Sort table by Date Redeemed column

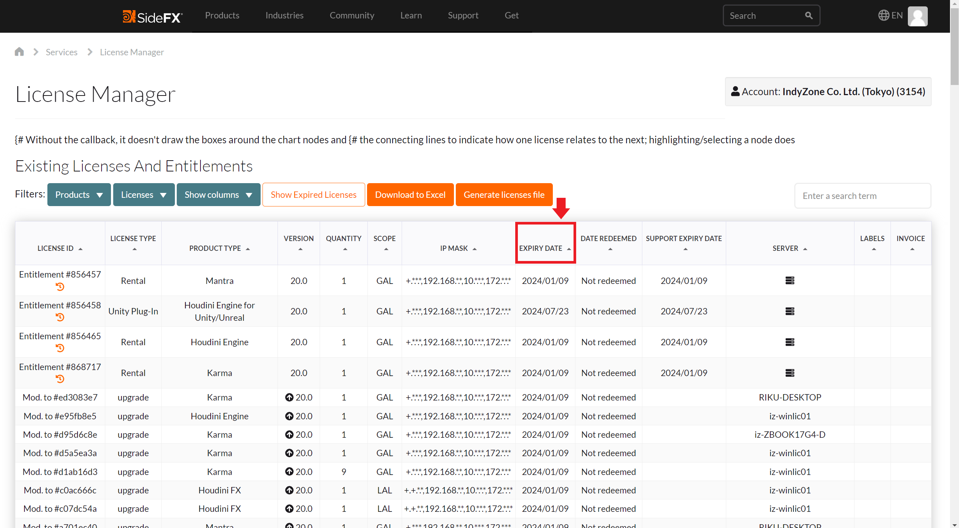(608, 243)
